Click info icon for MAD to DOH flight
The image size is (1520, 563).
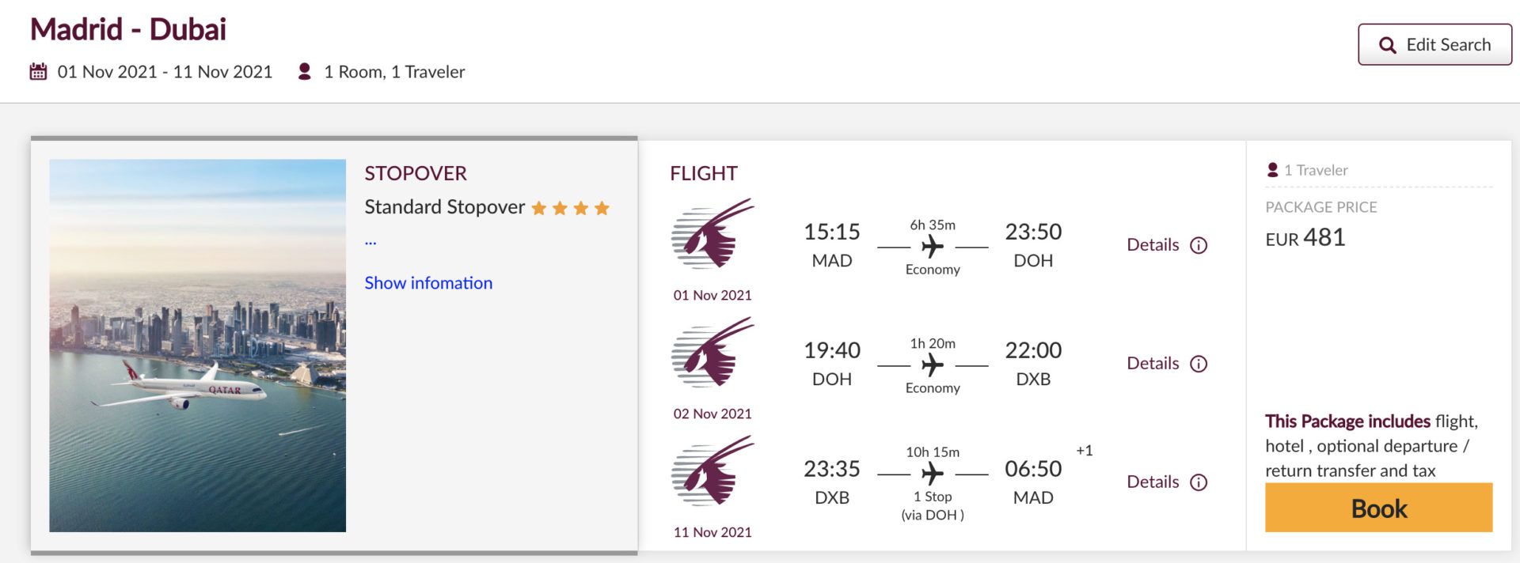coord(1199,245)
